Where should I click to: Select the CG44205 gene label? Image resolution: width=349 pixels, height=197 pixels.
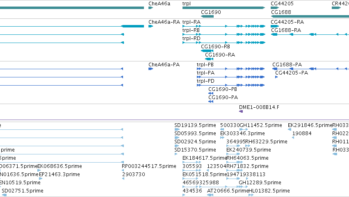tap(282, 4)
